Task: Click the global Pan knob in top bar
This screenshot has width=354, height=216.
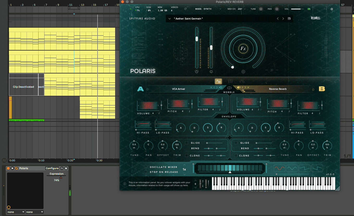Action: [277, 9]
